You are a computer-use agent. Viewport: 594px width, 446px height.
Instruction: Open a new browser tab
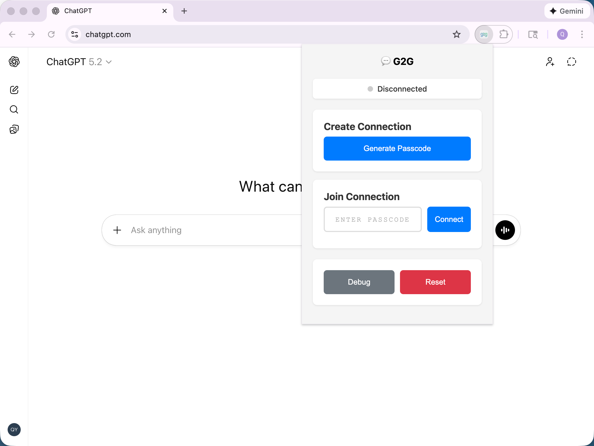[184, 11]
